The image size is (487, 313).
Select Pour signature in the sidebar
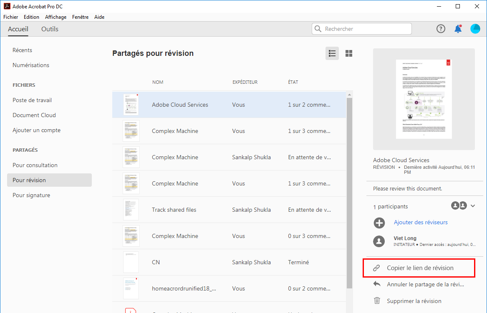coord(31,195)
